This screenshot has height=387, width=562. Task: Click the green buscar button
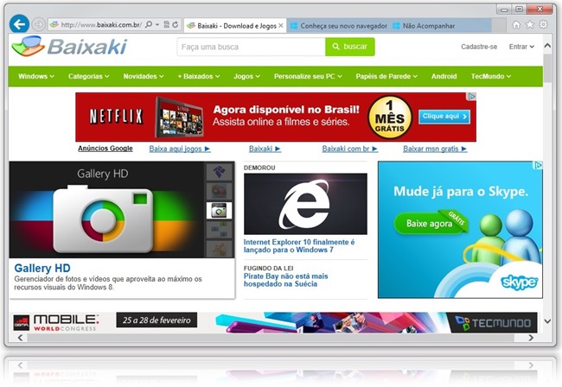(350, 47)
